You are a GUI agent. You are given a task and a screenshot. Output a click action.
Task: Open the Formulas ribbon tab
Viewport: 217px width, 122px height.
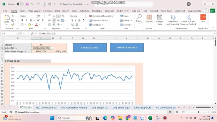point(48,11)
